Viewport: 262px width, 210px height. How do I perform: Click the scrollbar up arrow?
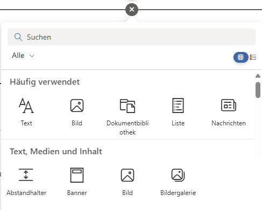tap(258, 76)
